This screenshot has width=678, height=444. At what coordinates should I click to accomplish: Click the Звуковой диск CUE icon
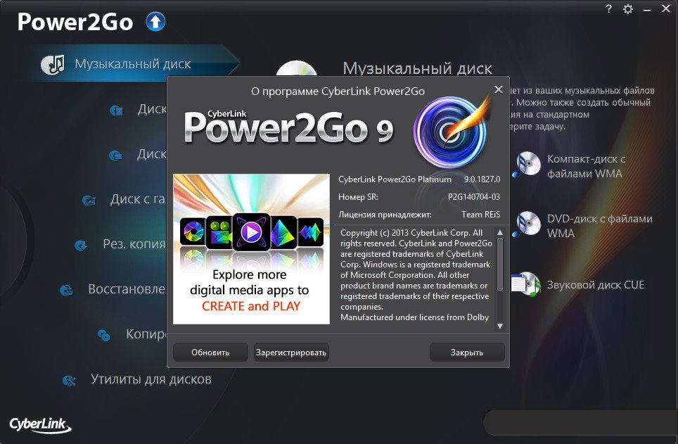tap(526, 284)
